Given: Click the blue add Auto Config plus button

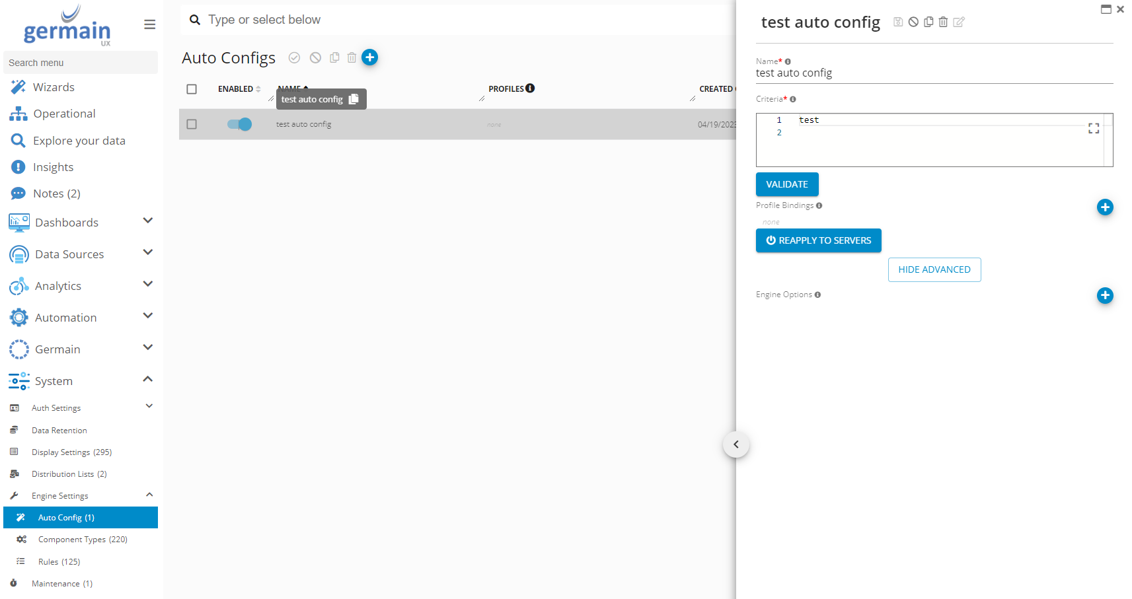Looking at the screenshot, I should click(x=370, y=57).
